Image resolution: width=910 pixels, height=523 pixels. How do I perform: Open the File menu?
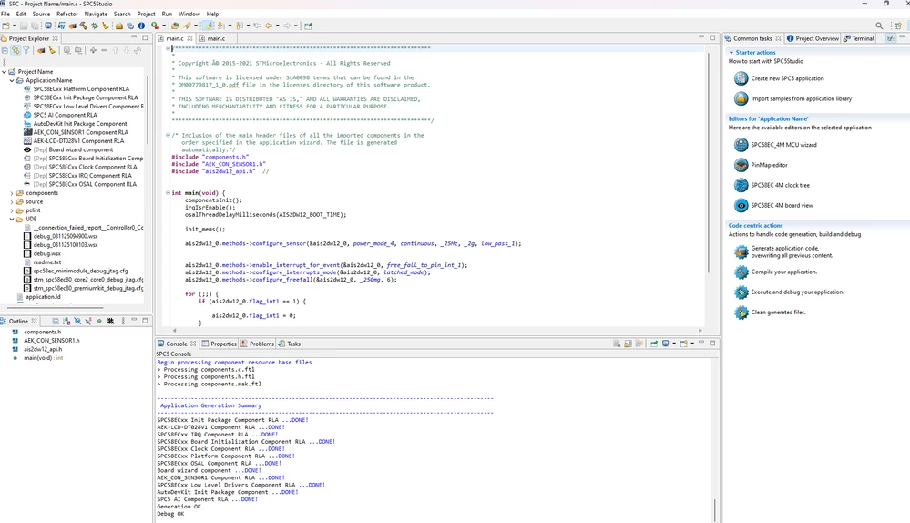(5, 14)
